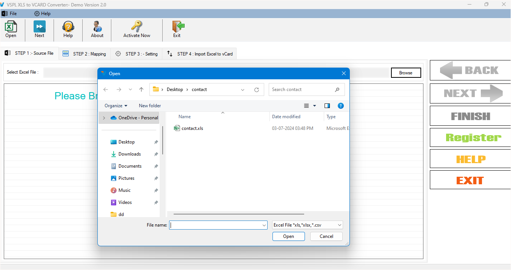Go back in Open dialog navigation

click(x=106, y=89)
